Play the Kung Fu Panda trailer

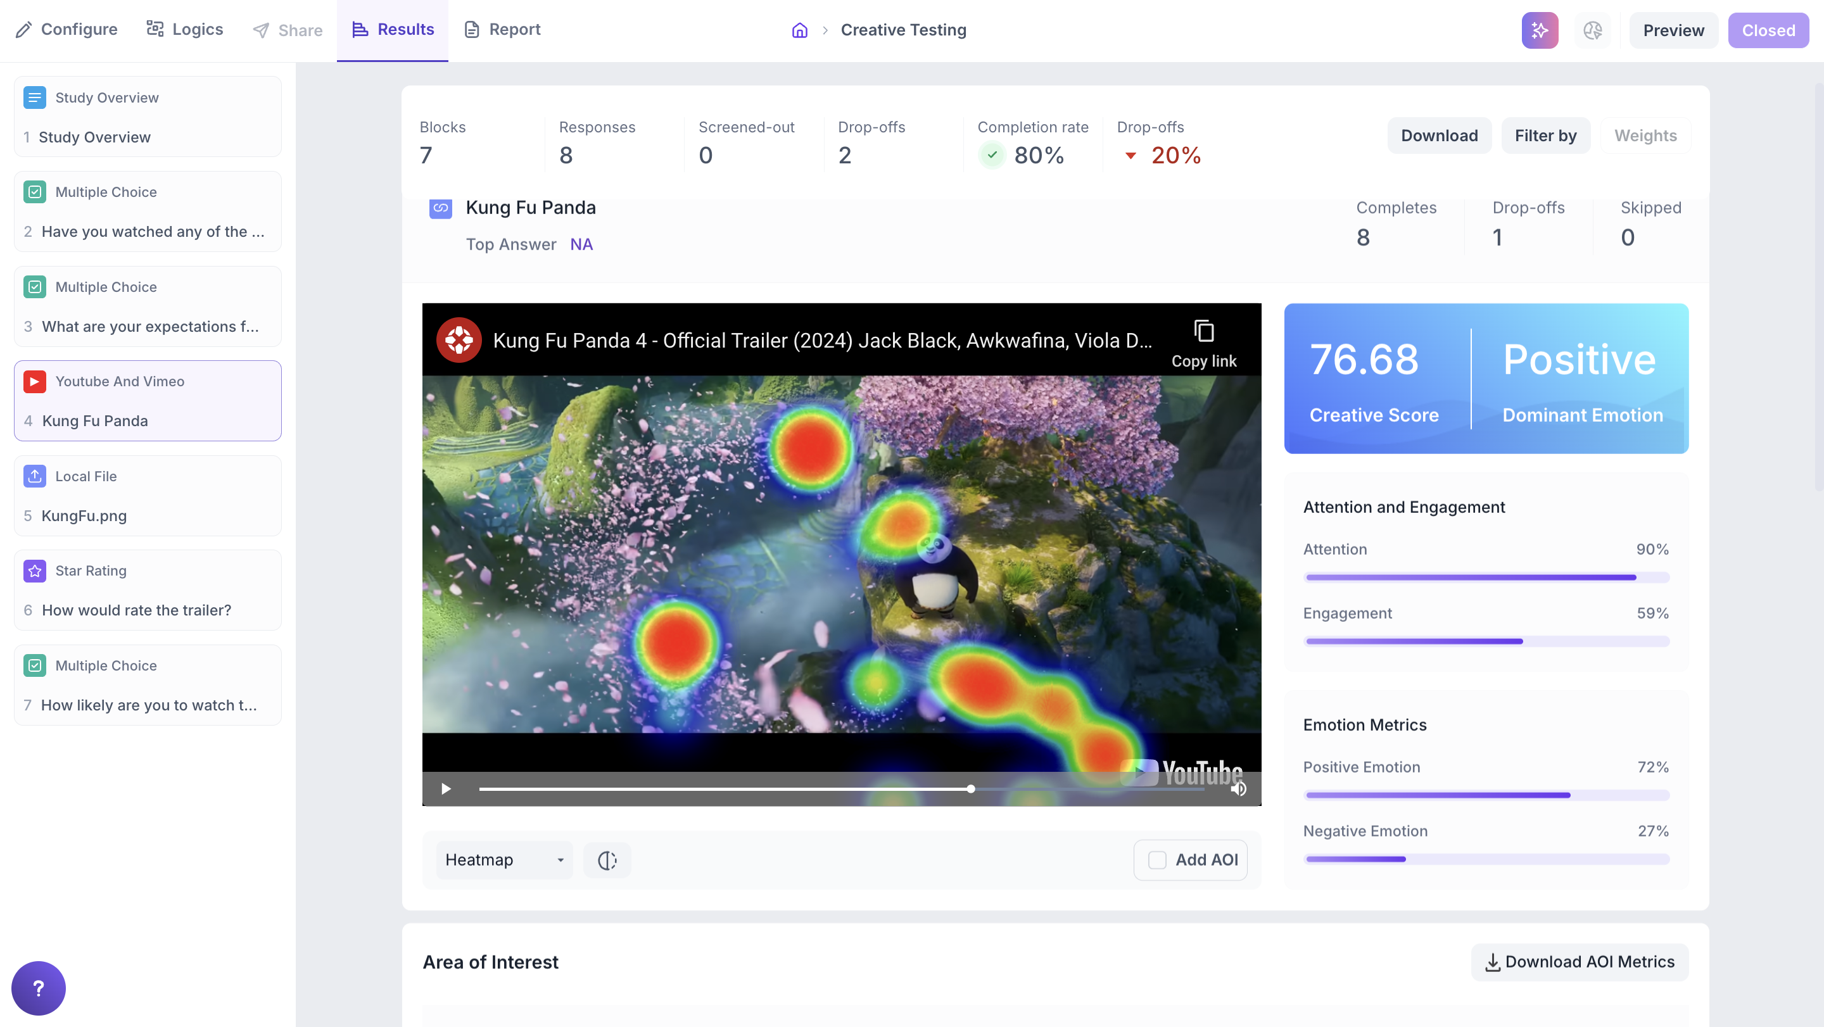coord(446,788)
